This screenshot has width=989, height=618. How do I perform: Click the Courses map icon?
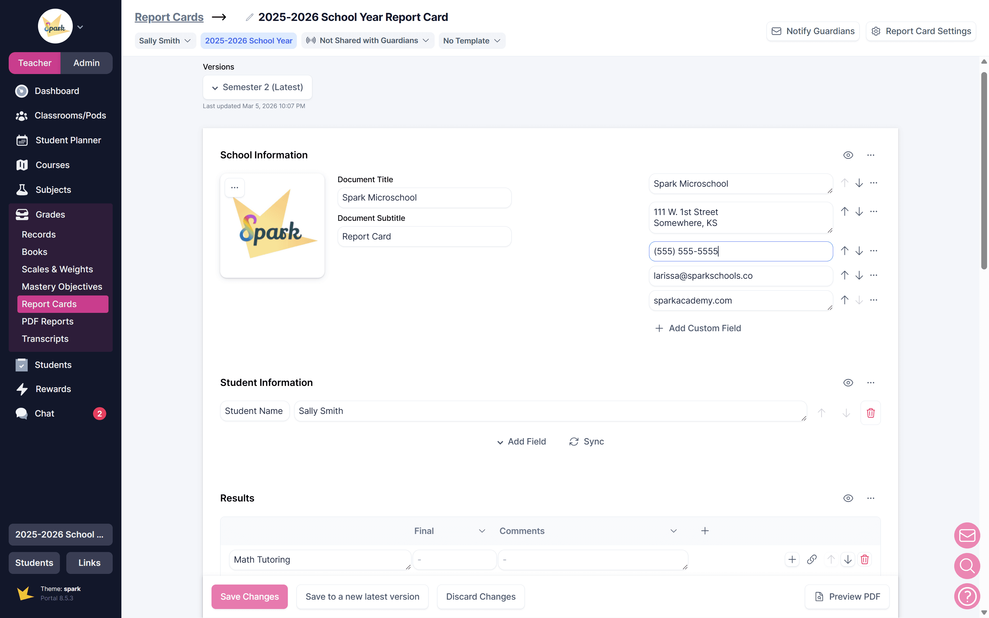coord(22,165)
